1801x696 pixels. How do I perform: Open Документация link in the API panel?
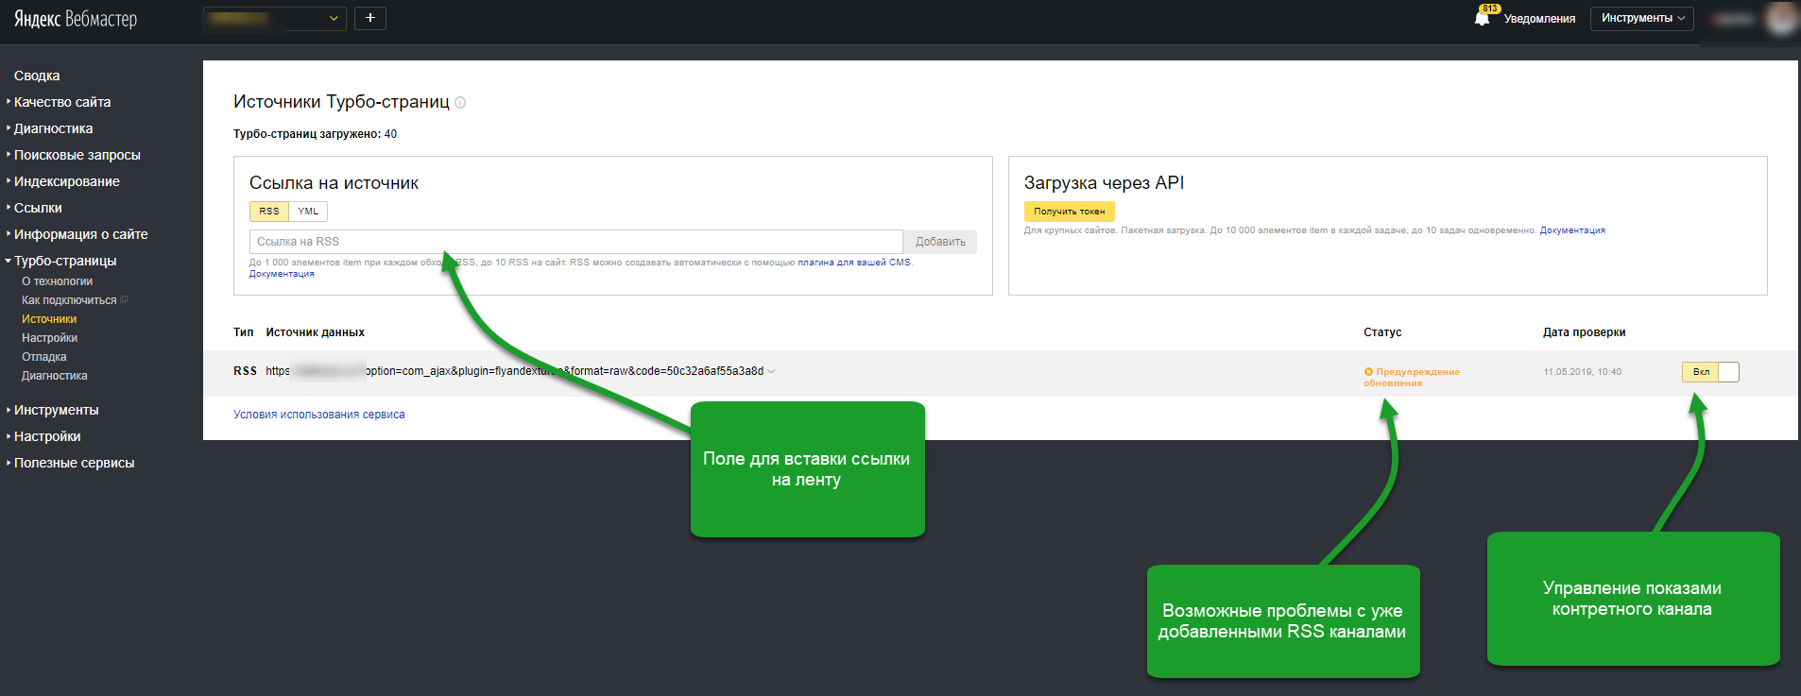click(1572, 230)
